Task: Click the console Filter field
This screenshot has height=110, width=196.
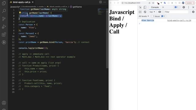Action: pos(176,12)
